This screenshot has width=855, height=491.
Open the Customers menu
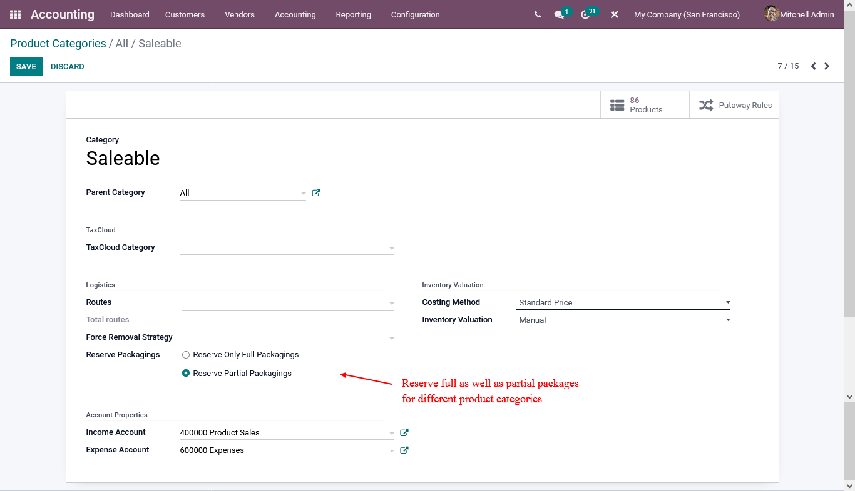click(x=185, y=14)
